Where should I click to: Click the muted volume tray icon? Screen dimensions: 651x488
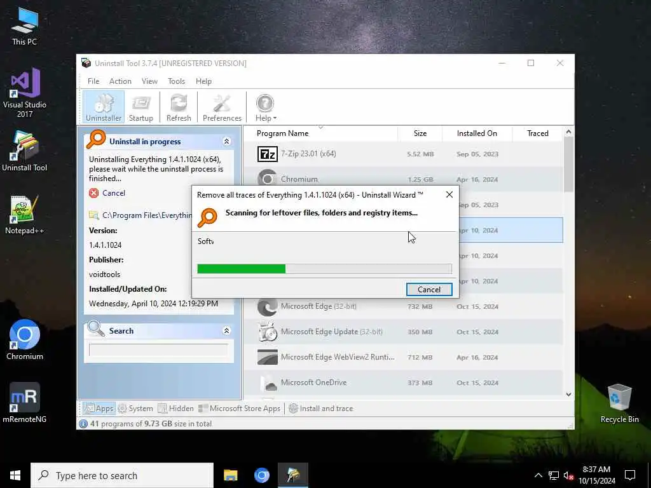pyautogui.click(x=568, y=475)
